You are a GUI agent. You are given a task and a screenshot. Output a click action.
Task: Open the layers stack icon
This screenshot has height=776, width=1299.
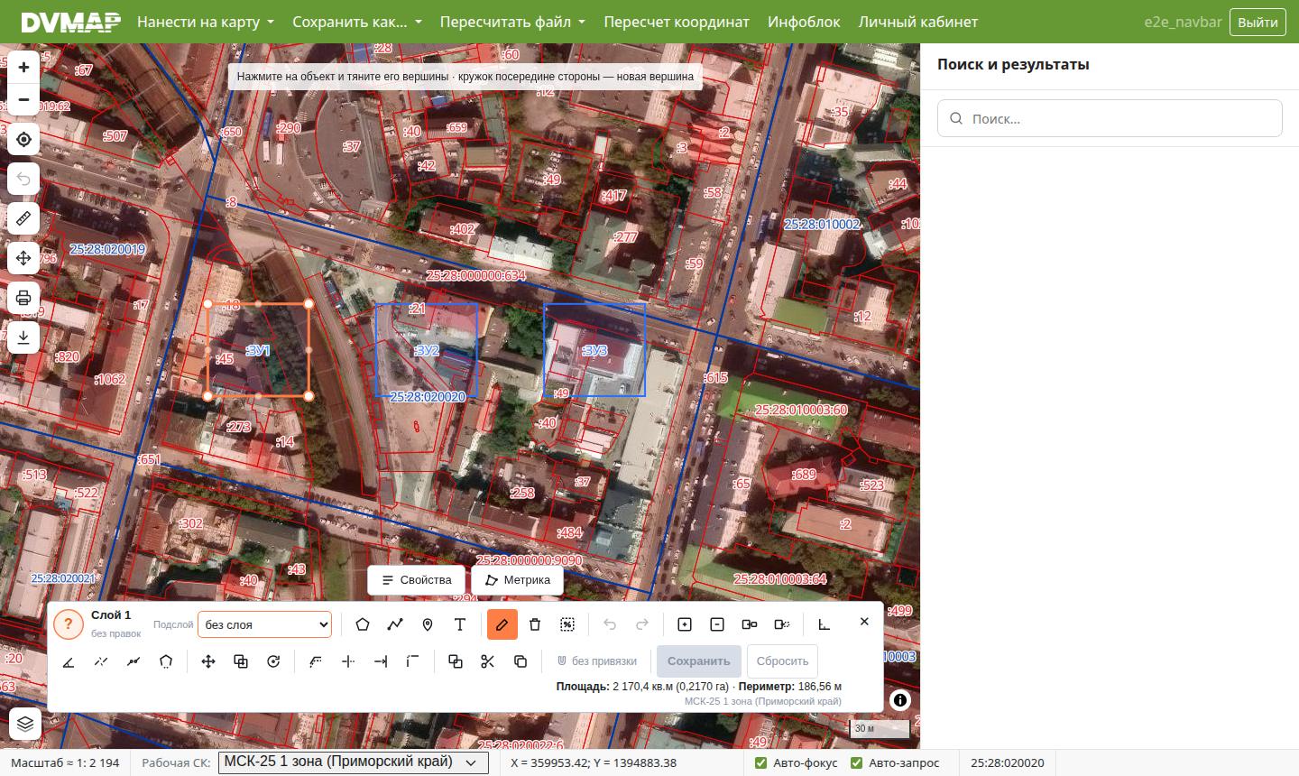pos(24,724)
